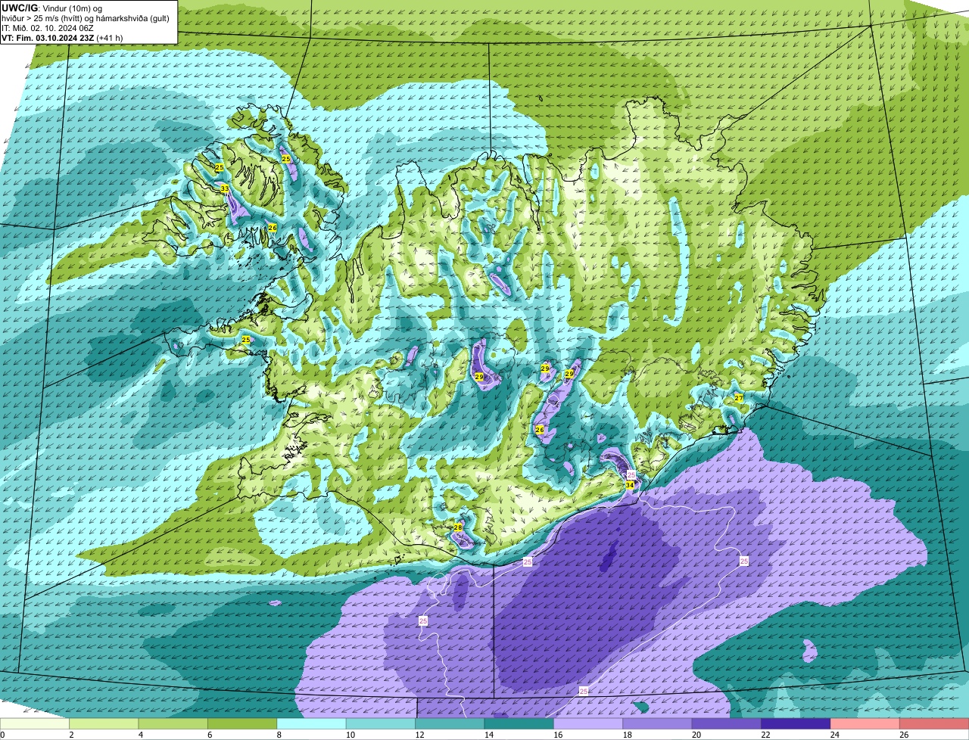Click the 2–4 m/s light yellow-green swatch
This screenshot has height=740, width=969.
(x=104, y=724)
